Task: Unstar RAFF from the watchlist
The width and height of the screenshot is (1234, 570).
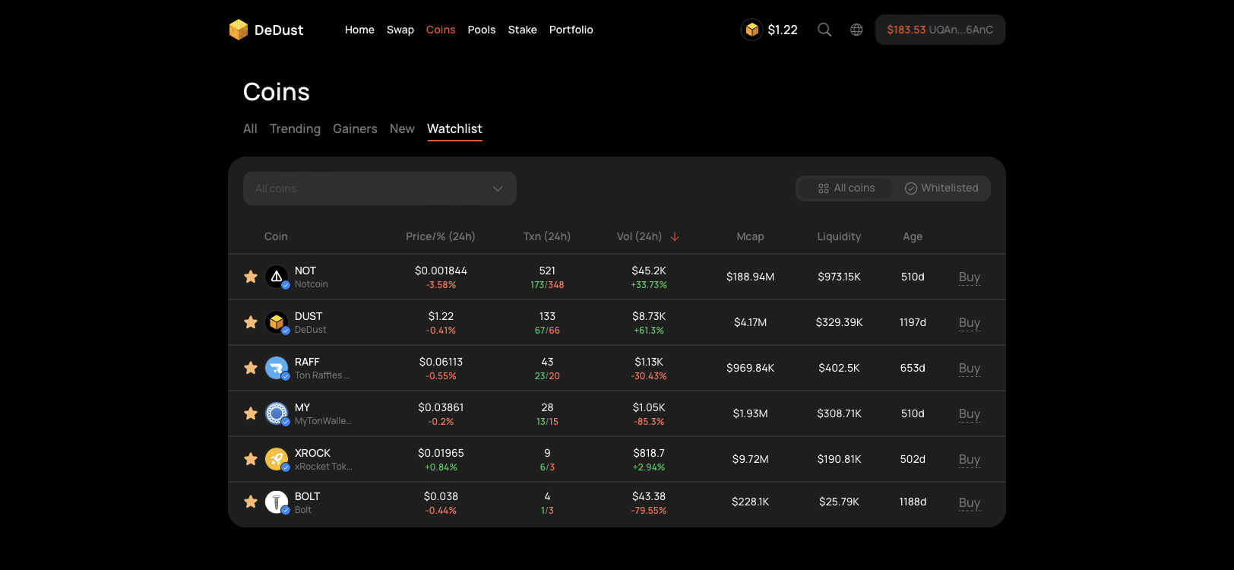Action: 251,368
